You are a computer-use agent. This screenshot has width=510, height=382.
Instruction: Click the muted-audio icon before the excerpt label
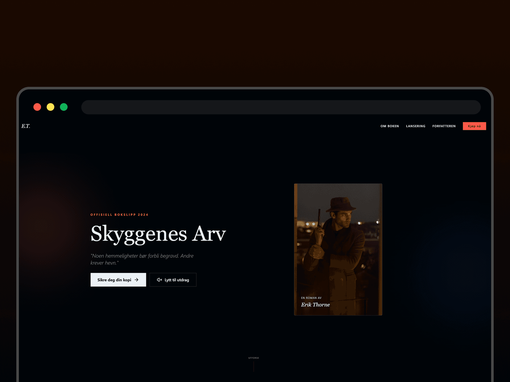click(159, 280)
